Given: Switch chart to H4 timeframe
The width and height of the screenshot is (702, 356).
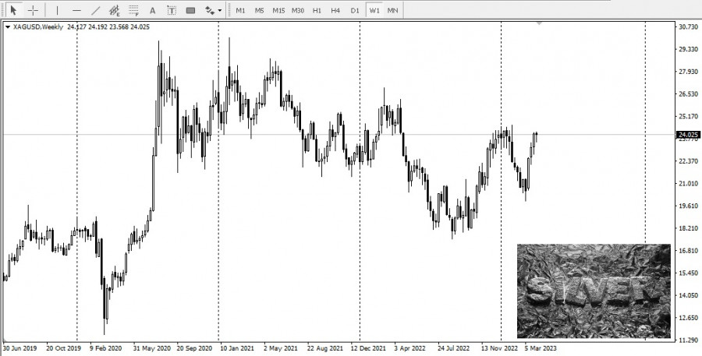Looking at the screenshot, I should (335, 10).
